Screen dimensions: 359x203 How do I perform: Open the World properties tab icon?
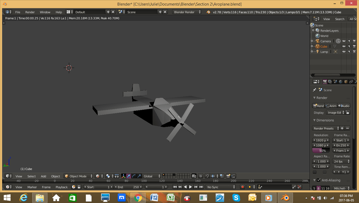pyautogui.click(x=340, y=82)
